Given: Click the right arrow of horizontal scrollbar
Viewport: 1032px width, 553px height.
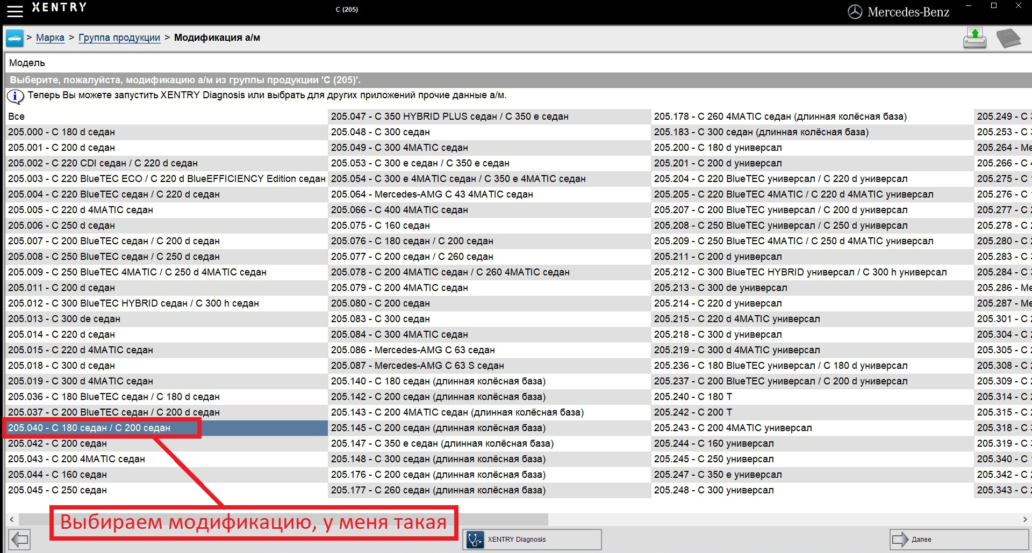Looking at the screenshot, I should (1025, 519).
